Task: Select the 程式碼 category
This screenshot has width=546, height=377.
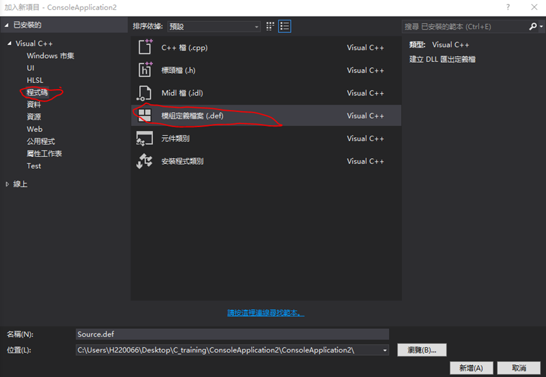Action: (x=38, y=92)
